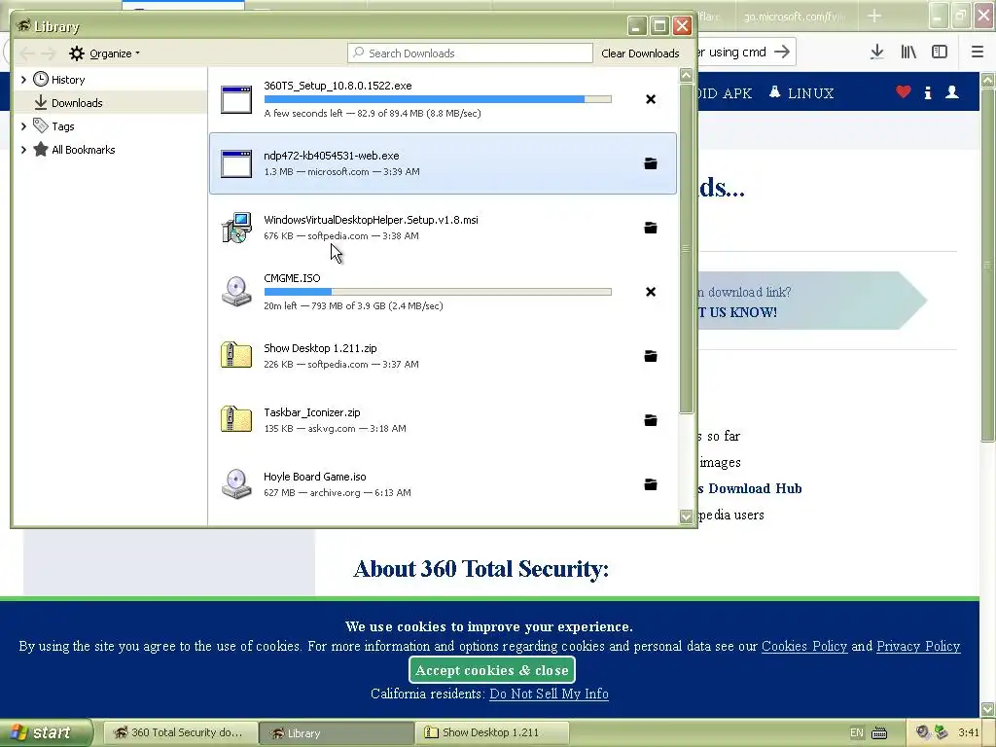Click the Library forward navigation arrow
The width and height of the screenshot is (996, 747).
pos(49,53)
